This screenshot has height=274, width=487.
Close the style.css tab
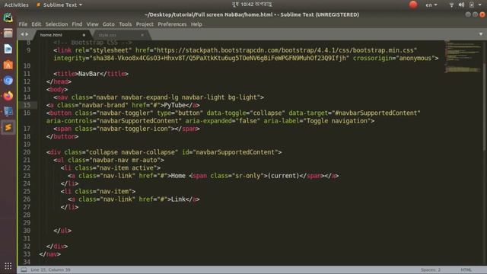click(x=142, y=35)
